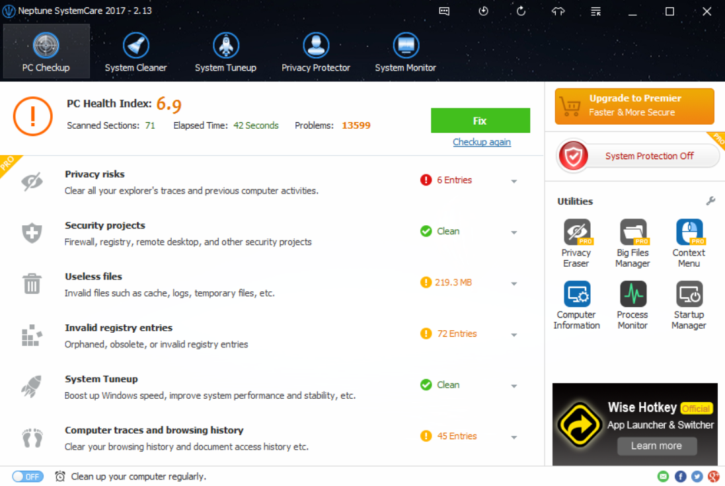Click Upgrade to Premier button
This screenshot has width=725, height=486.
click(634, 106)
